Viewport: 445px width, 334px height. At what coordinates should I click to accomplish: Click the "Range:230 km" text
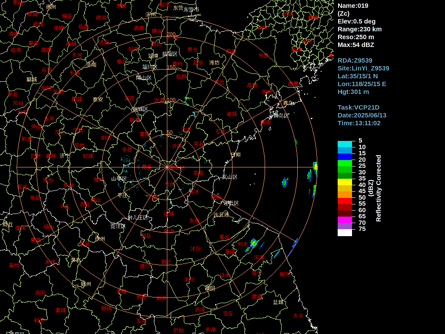359,29
